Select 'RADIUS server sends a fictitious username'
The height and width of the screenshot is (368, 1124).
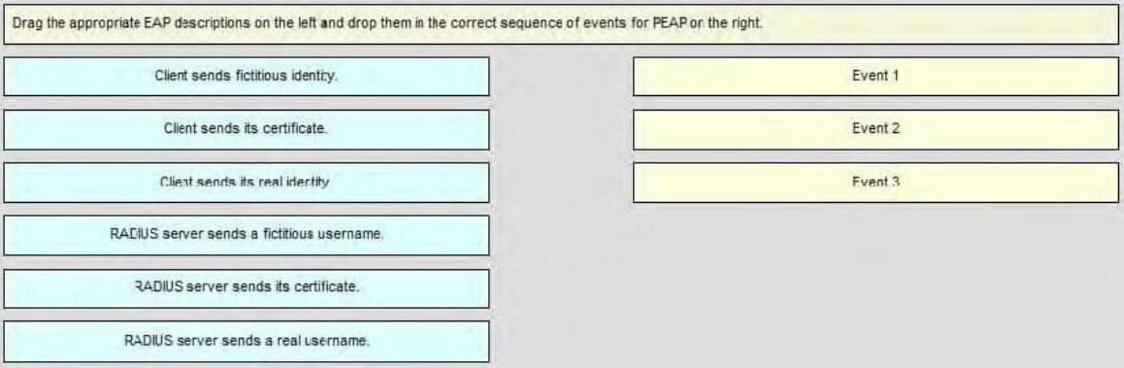point(247,235)
